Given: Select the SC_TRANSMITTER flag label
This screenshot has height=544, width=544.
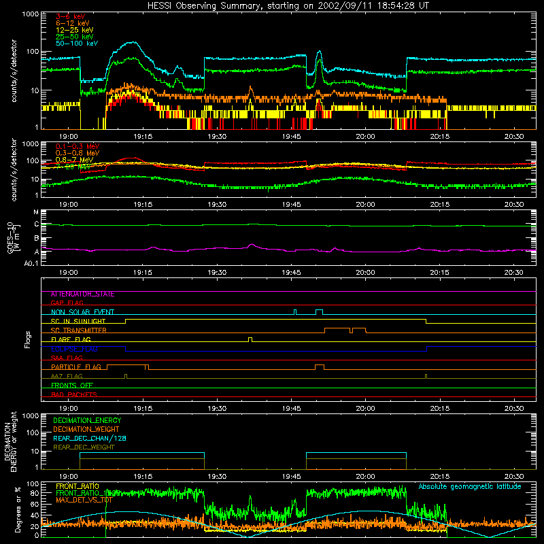Looking at the screenshot, I should tap(79, 330).
